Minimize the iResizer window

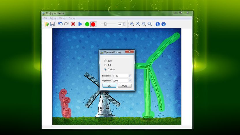coord(176,13)
